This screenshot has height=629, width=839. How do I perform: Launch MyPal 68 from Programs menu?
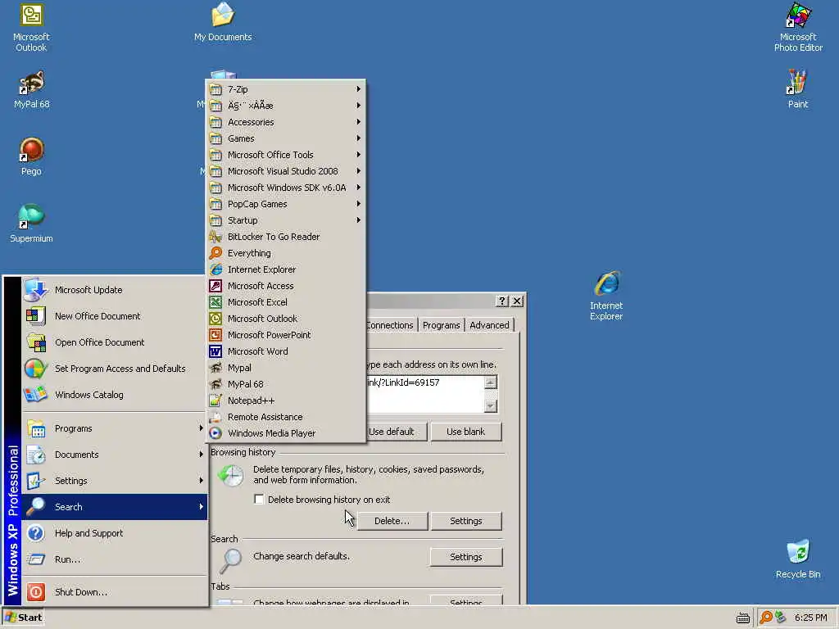click(286, 384)
